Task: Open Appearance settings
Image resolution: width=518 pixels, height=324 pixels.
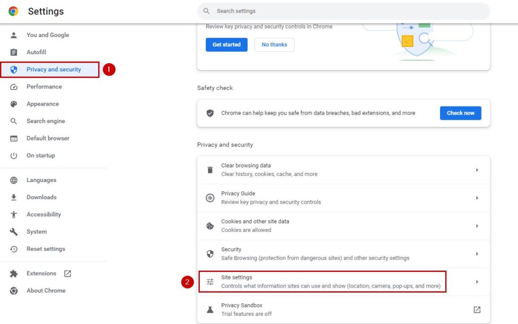Action: (x=42, y=104)
